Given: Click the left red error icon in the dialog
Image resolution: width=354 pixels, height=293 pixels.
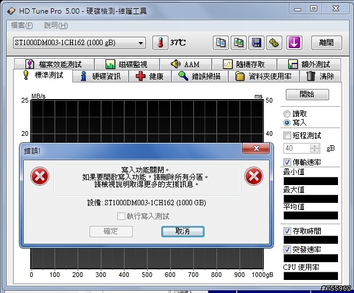Looking at the screenshot, I should [40, 176].
